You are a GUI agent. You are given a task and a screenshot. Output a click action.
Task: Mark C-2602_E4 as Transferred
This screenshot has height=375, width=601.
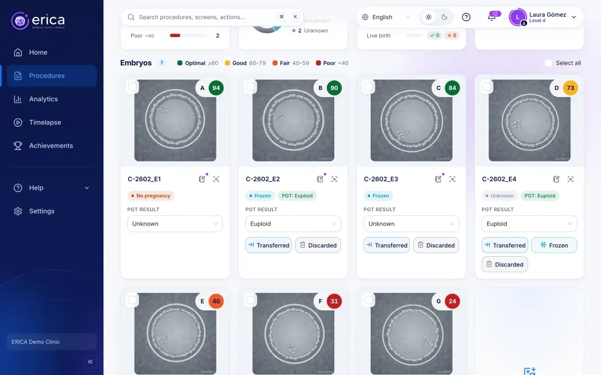(504, 245)
